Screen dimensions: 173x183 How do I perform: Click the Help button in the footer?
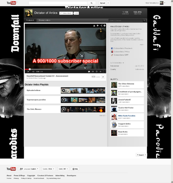coord(75,169)
